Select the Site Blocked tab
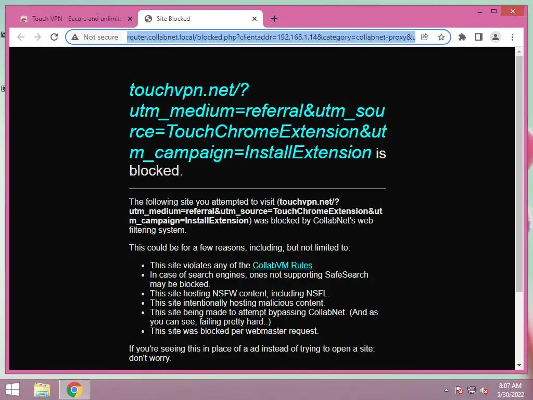Screen dimensions: 533x400 [x=200, y=19]
